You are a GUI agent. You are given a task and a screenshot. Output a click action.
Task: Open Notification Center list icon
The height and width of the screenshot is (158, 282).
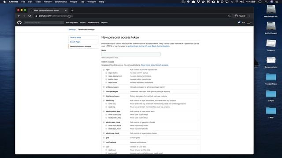tap(277, 2)
